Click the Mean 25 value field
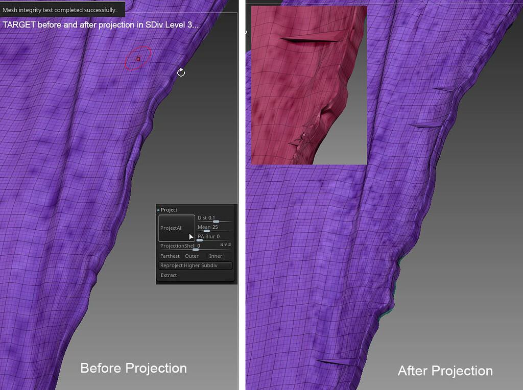The image size is (523, 390). 211,227
